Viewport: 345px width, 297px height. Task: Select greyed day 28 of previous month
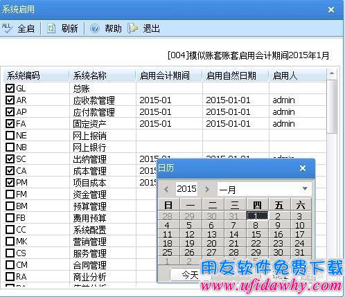click(168, 216)
